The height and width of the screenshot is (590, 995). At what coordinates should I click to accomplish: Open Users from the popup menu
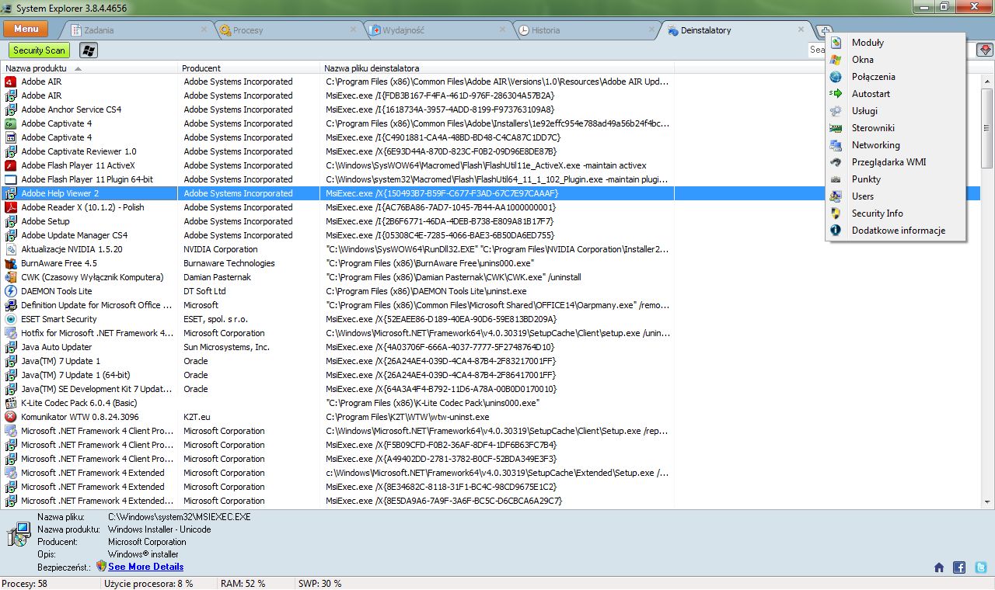[x=895, y=196]
